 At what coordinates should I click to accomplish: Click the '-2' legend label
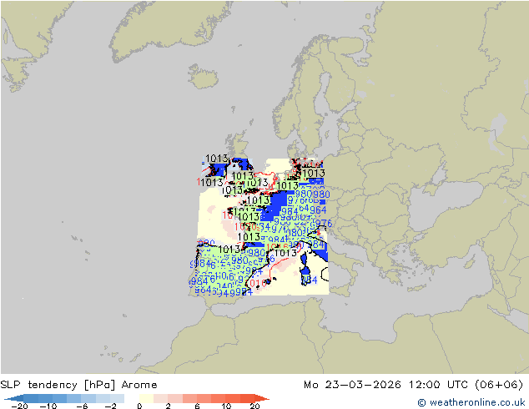[110, 406]
